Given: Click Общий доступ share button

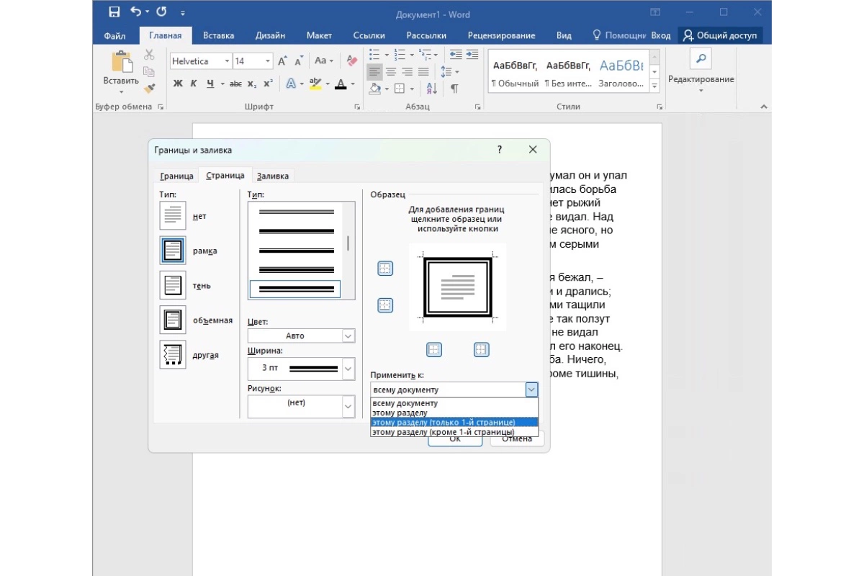Looking at the screenshot, I should (720, 35).
